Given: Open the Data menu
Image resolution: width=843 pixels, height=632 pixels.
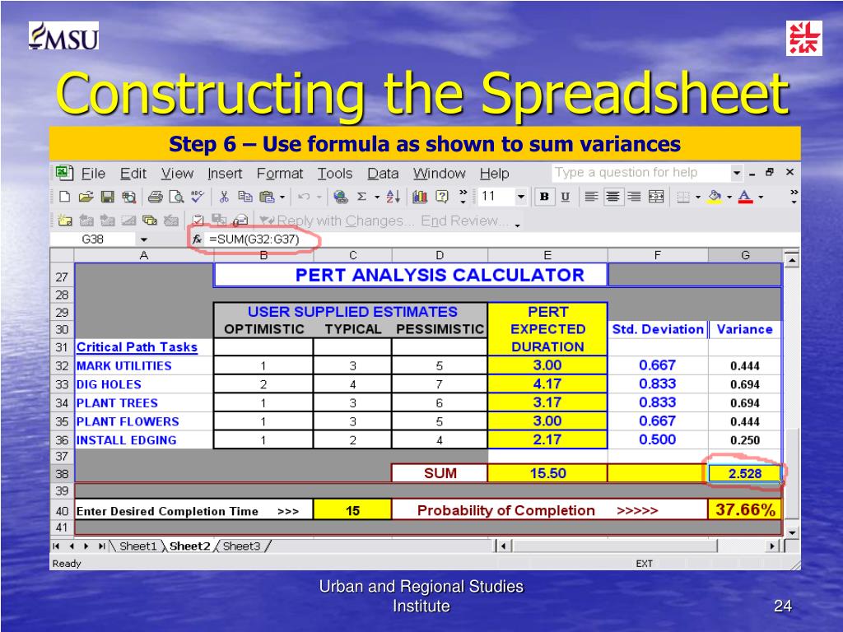Looking at the screenshot, I should click(383, 174).
